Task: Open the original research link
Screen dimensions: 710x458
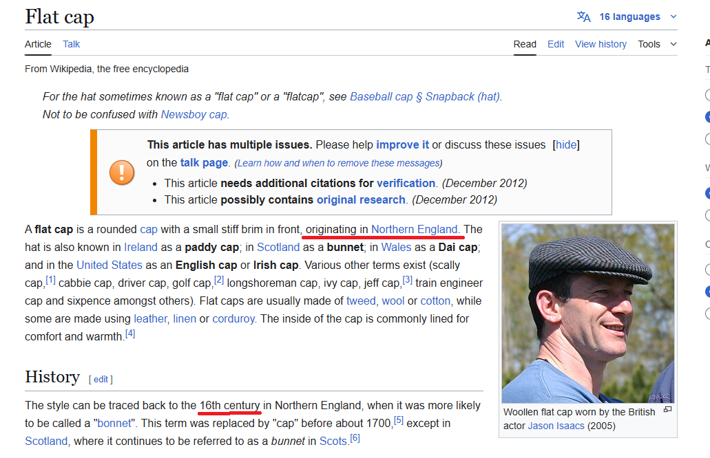Action: [361, 200]
